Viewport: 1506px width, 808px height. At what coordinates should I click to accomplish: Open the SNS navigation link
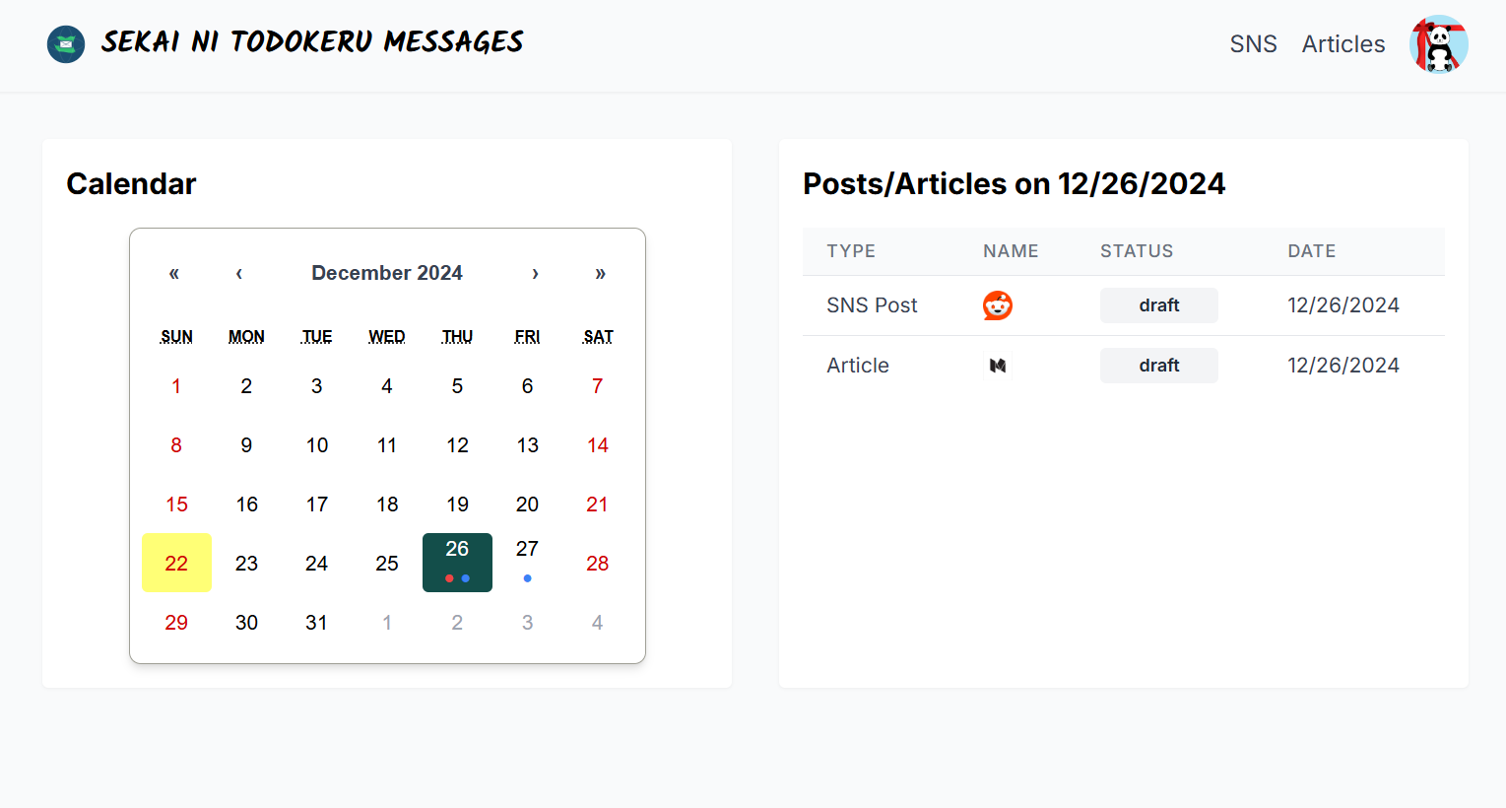1253,44
